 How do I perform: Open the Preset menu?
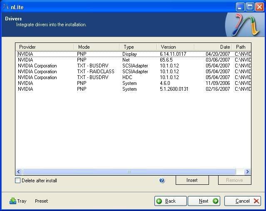41,201
